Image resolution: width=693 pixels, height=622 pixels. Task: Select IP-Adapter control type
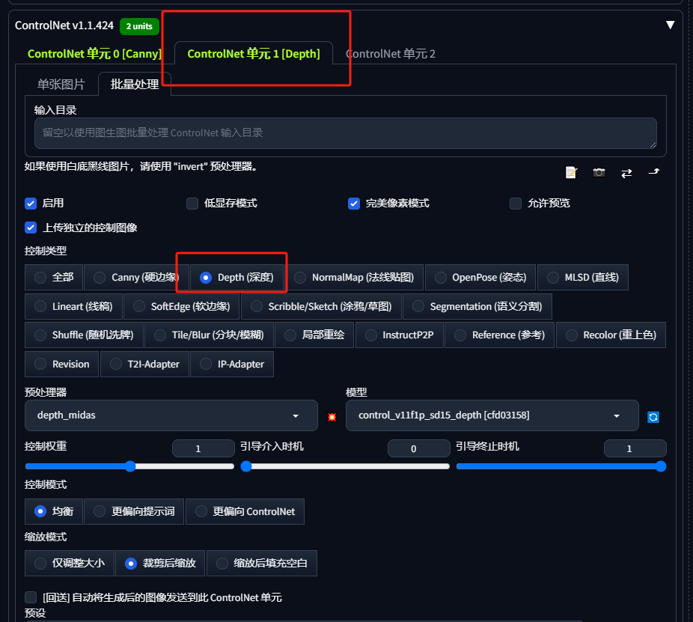(x=232, y=365)
